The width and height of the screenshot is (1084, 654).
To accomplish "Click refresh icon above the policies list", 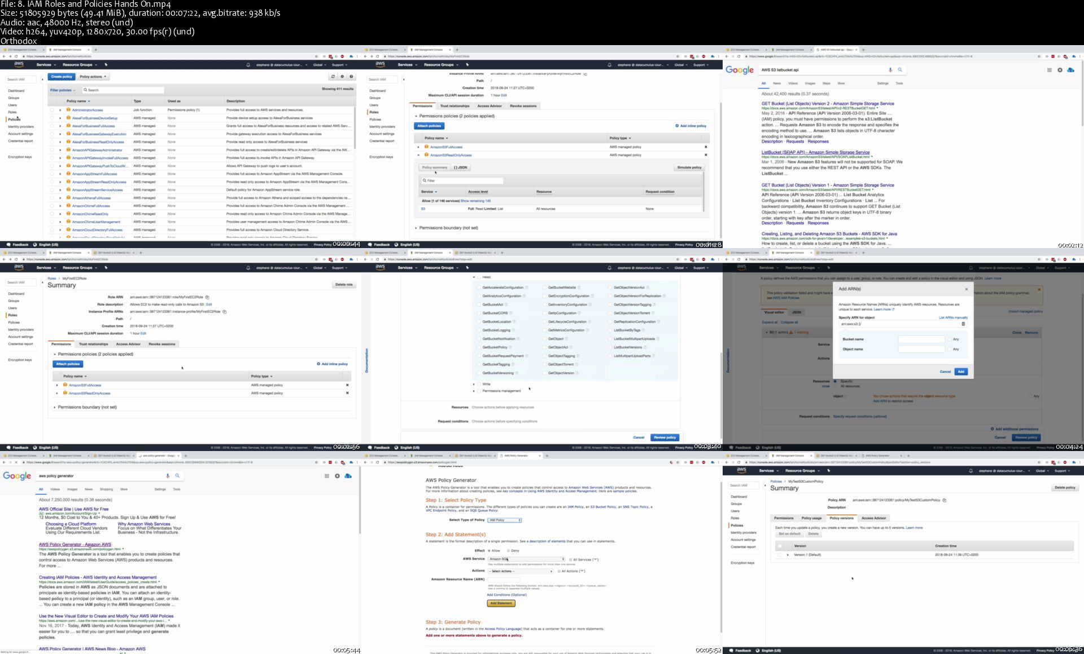I will [x=333, y=77].
